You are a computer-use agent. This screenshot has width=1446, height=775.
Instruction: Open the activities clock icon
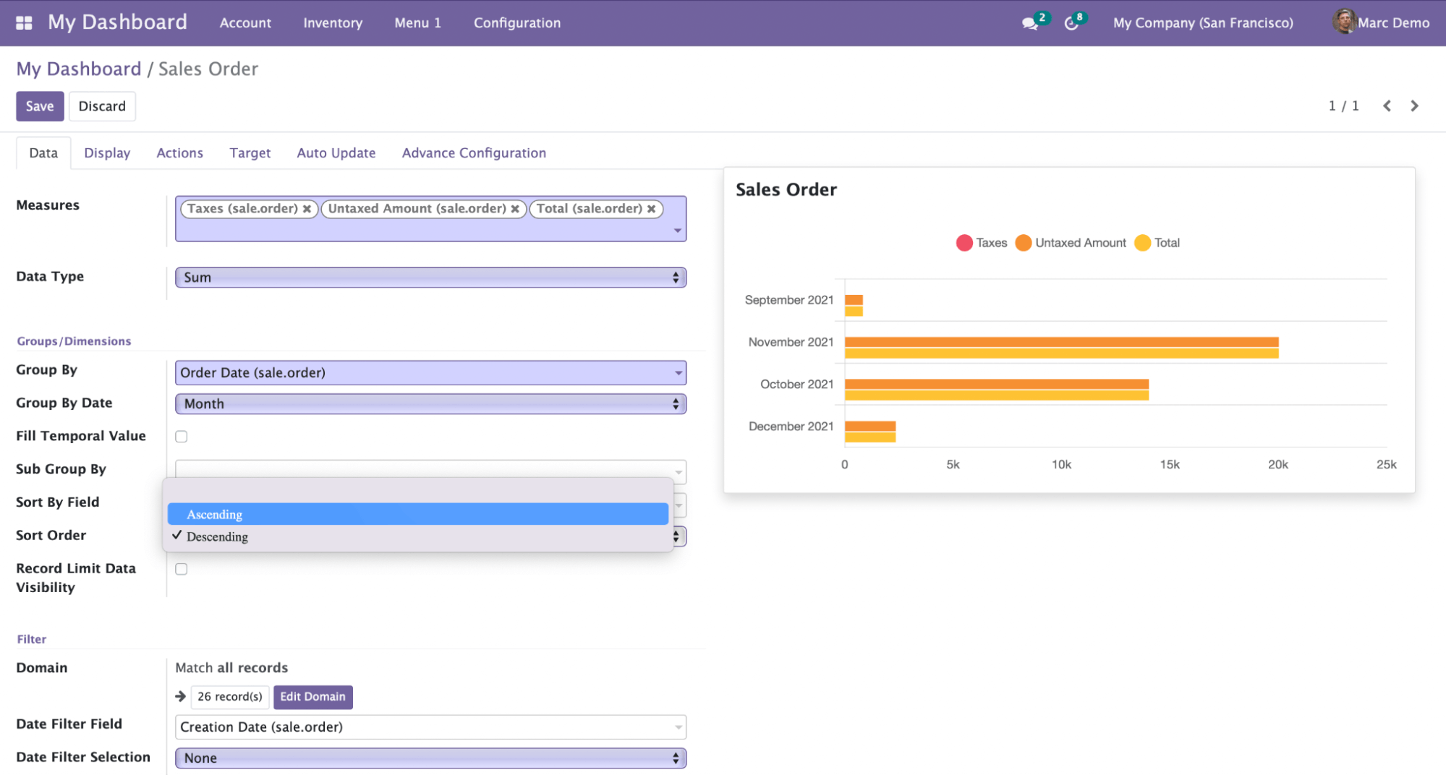(x=1071, y=23)
